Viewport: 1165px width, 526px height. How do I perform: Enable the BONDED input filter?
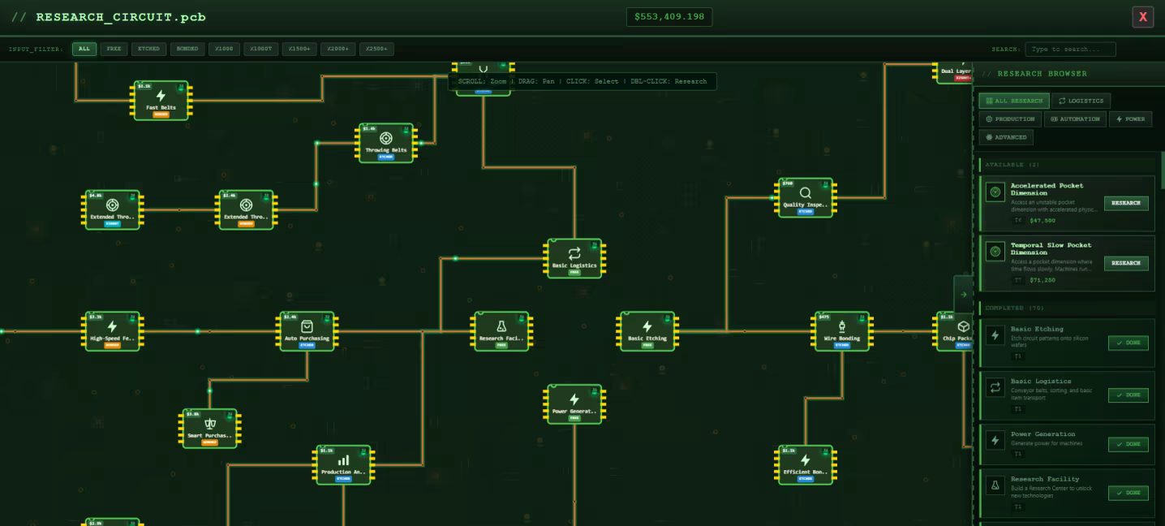187,49
